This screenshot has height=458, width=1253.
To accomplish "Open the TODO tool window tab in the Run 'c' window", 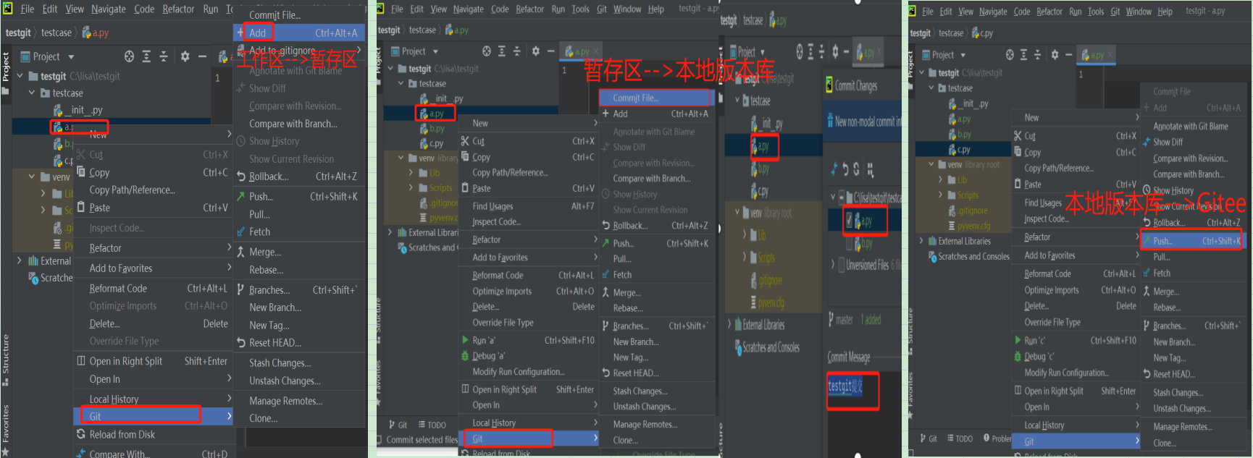I will click(960, 438).
